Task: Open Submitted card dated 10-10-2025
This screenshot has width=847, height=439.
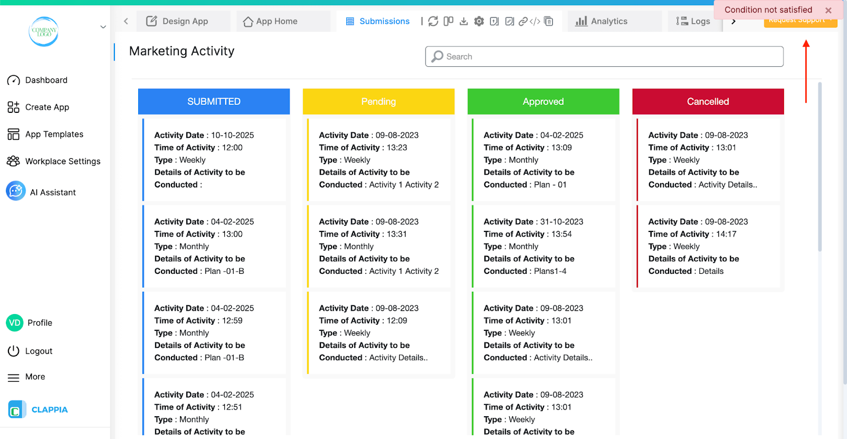Action: pyautogui.click(x=214, y=159)
